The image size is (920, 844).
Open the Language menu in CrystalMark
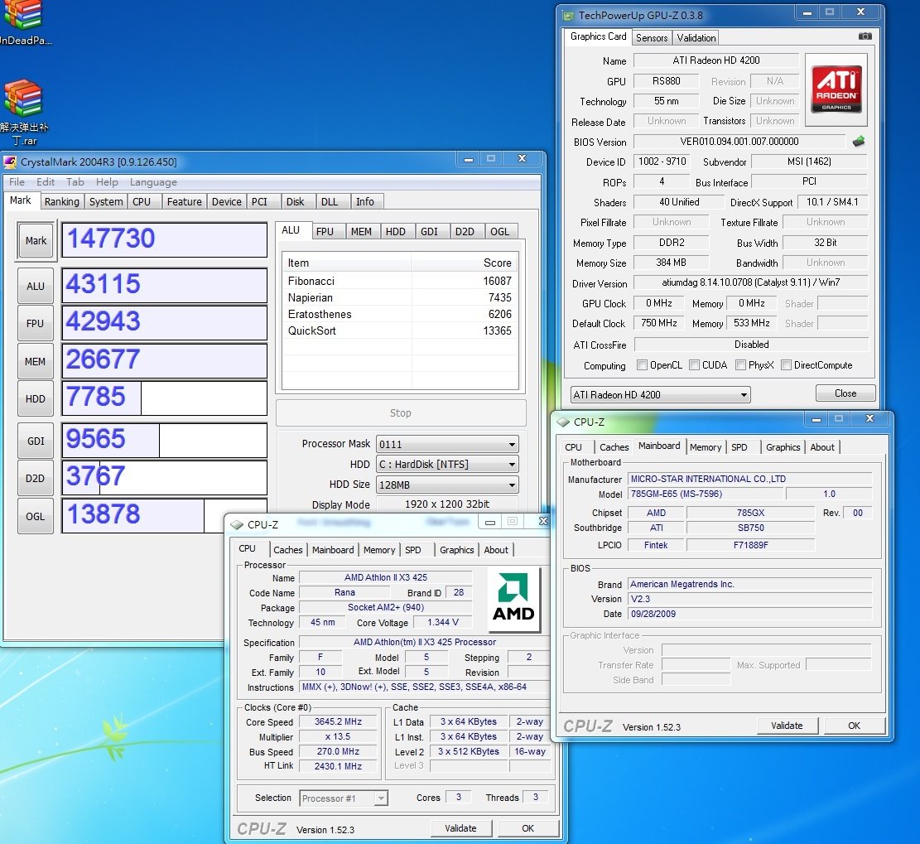click(153, 182)
